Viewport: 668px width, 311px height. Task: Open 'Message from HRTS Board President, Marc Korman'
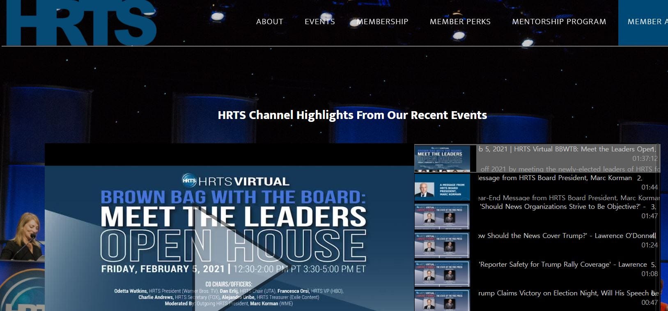(555, 178)
